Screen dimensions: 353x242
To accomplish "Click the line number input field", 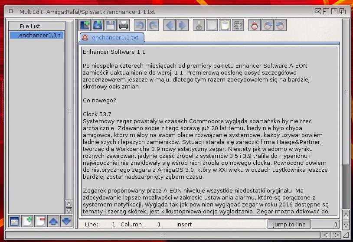I will pos(325,225).
